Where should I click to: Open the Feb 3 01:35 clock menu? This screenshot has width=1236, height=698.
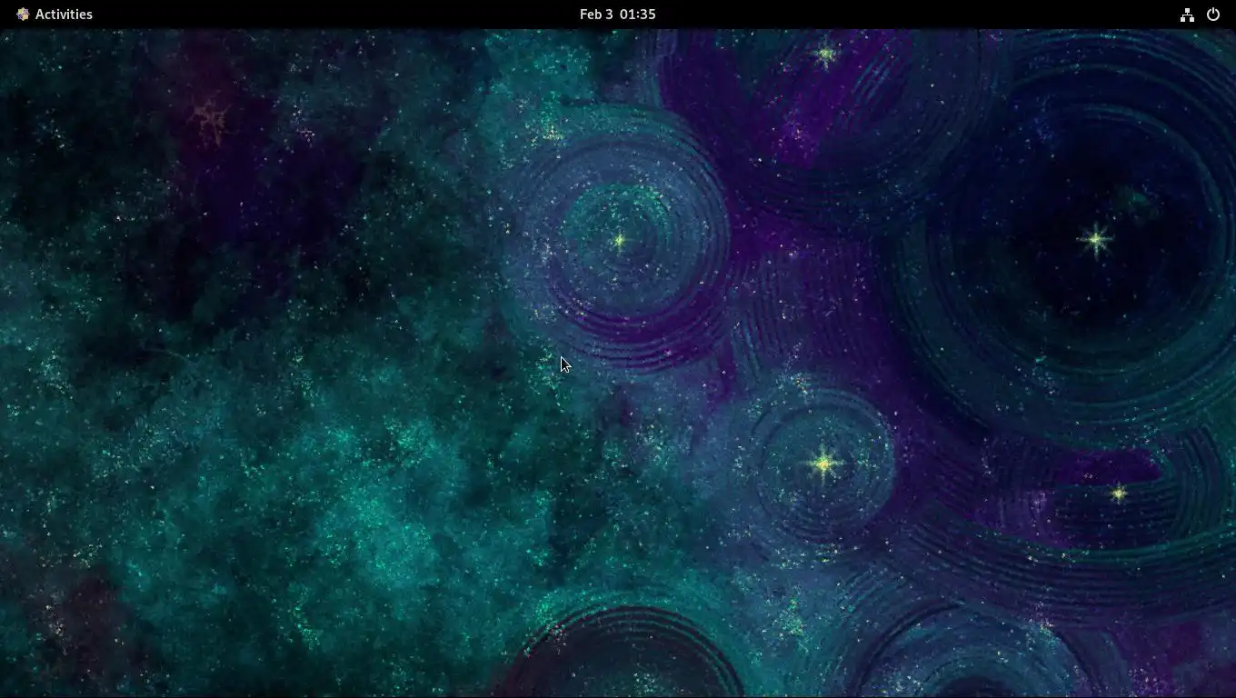[x=618, y=15]
